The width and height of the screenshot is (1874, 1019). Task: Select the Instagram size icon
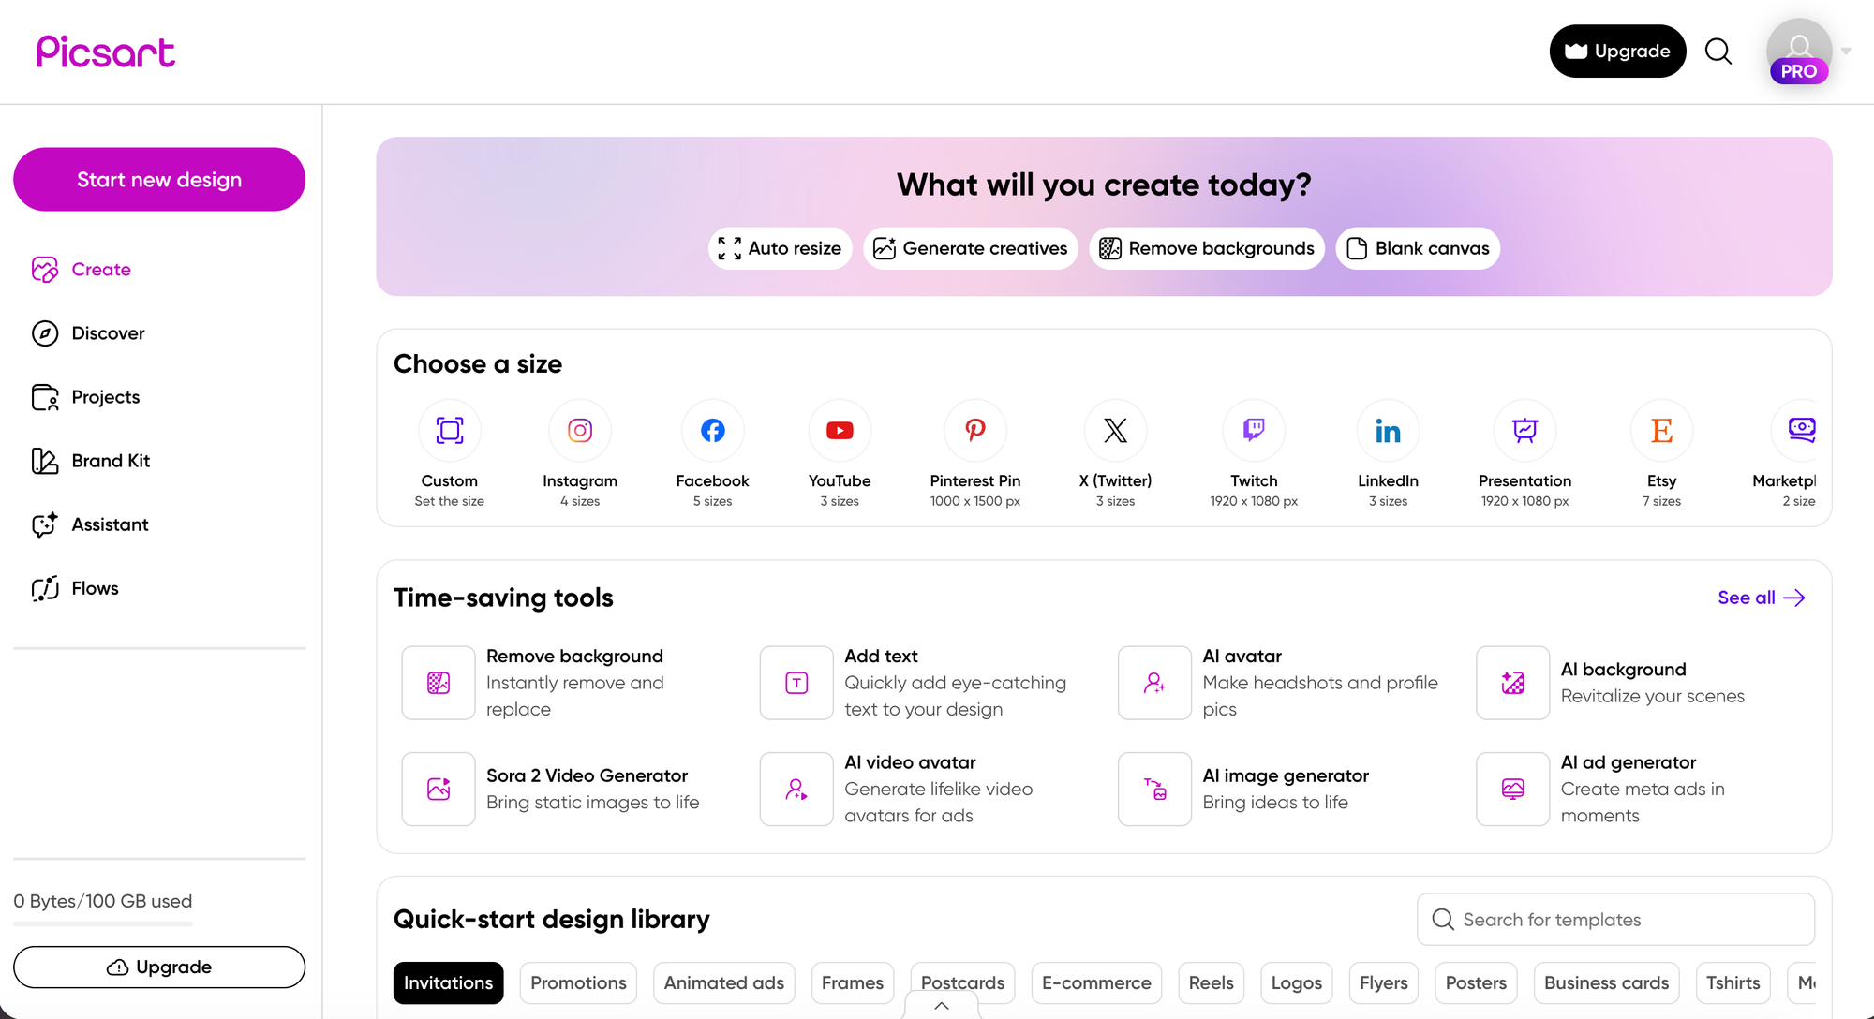580,431
